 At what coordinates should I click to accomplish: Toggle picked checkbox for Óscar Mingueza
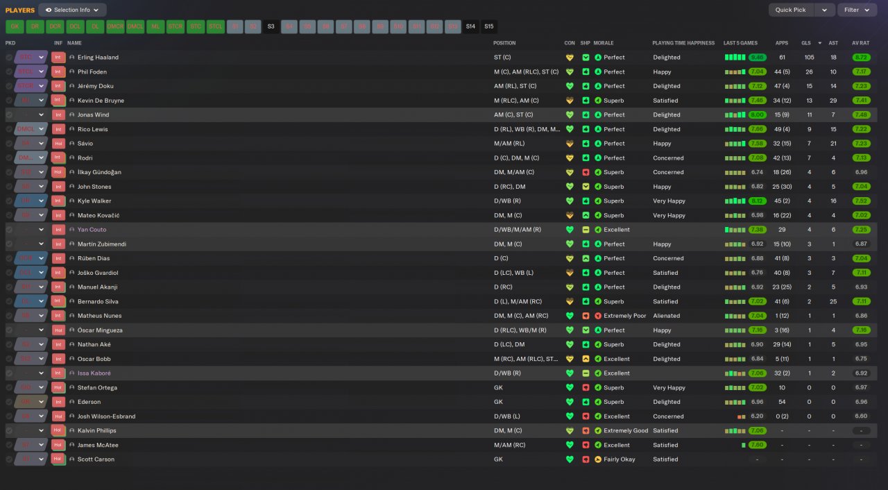9,330
